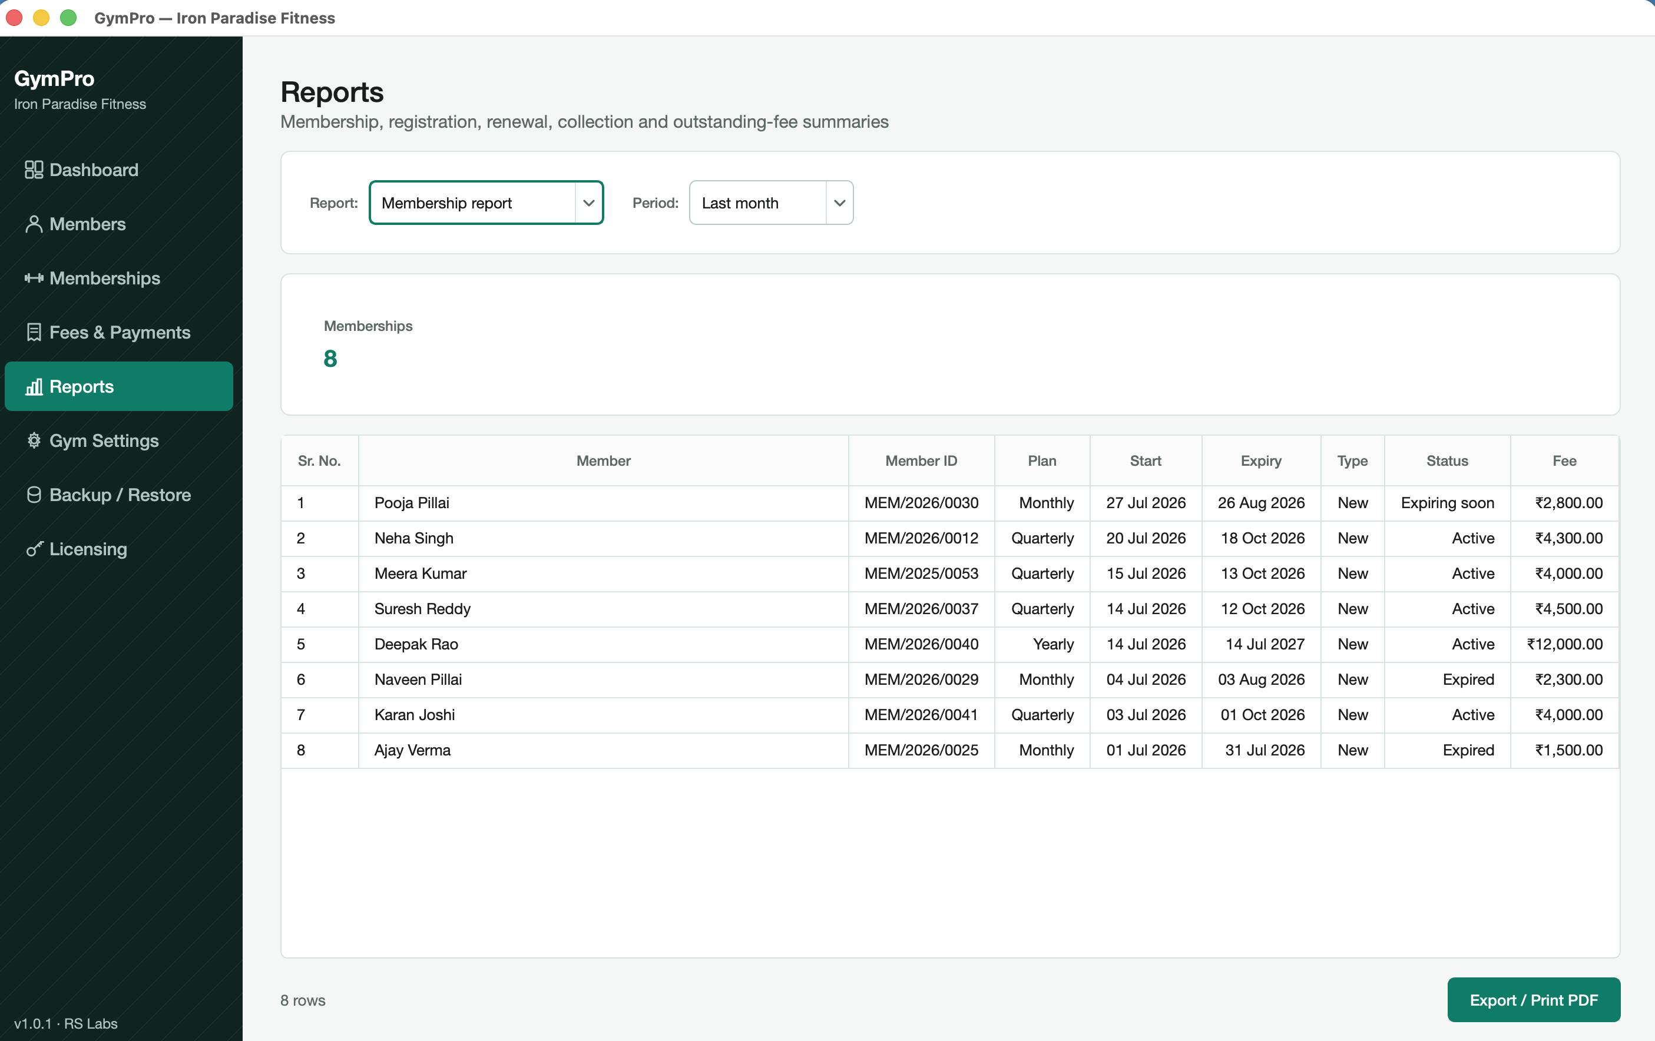Go to Members section
This screenshot has height=1041, width=1655.
(119, 224)
